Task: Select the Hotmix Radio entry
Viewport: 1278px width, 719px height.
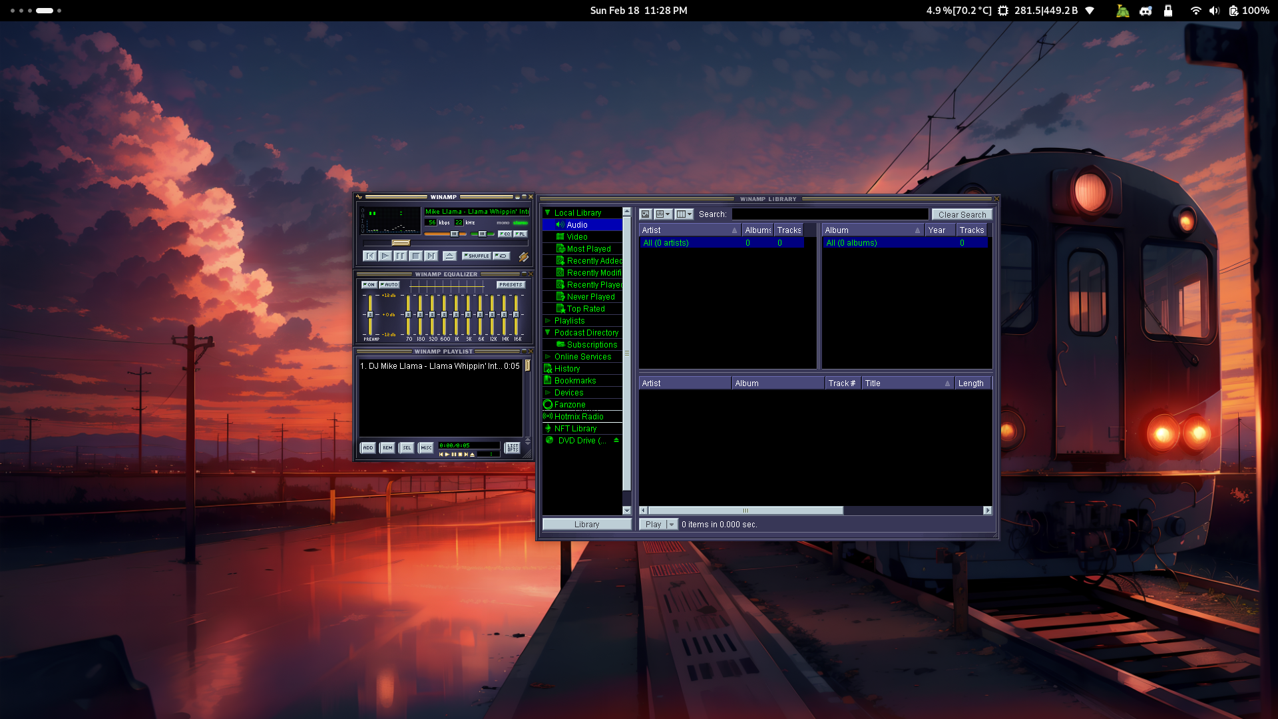Action: 578,417
